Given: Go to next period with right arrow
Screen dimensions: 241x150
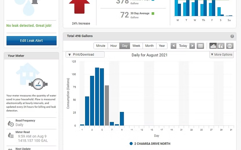Looking at the screenshot, I should tap(192, 46).
